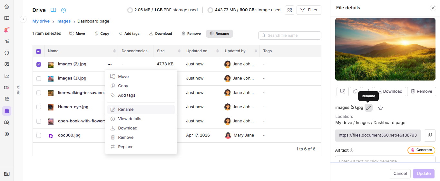Viewport: 440px width, 181px height.
Task: Open the workflow tree icon in sidebar
Action: tap(6, 41)
